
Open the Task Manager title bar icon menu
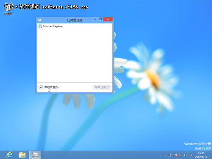pyautogui.click(x=39, y=20)
